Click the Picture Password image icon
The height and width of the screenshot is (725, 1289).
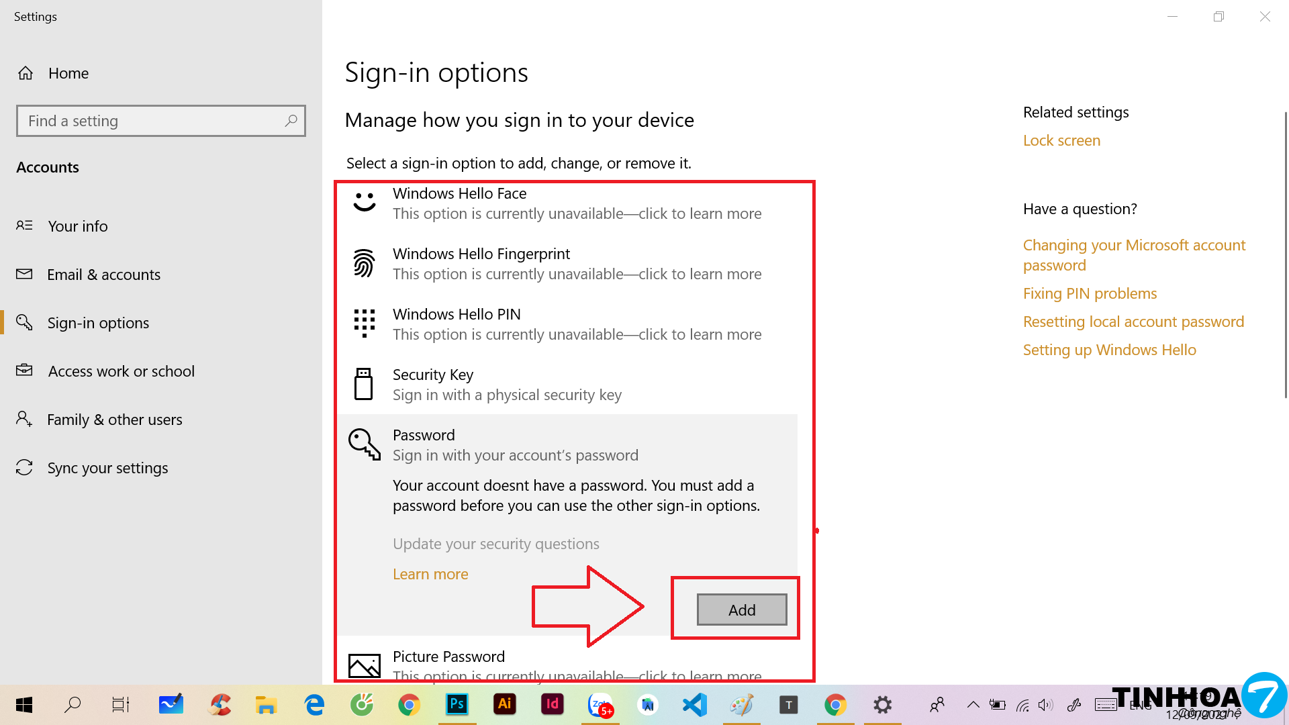(x=364, y=665)
